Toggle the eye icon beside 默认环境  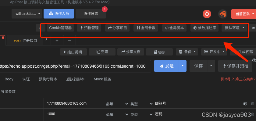[253, 28]
